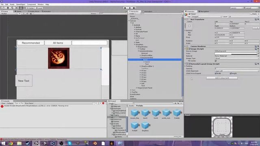Collapse the Canvas node in Hierarchy

point(129,21)
